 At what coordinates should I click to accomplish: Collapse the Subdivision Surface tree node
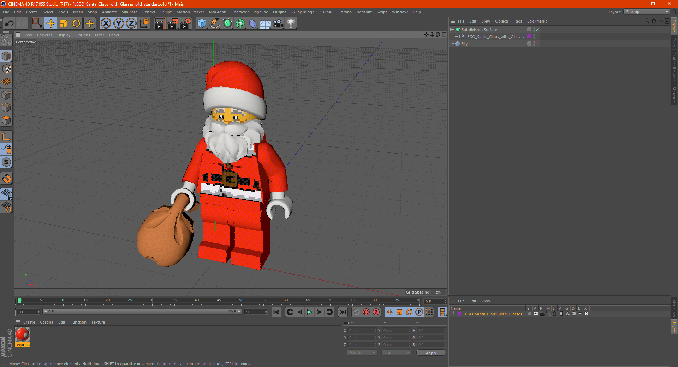452,30
